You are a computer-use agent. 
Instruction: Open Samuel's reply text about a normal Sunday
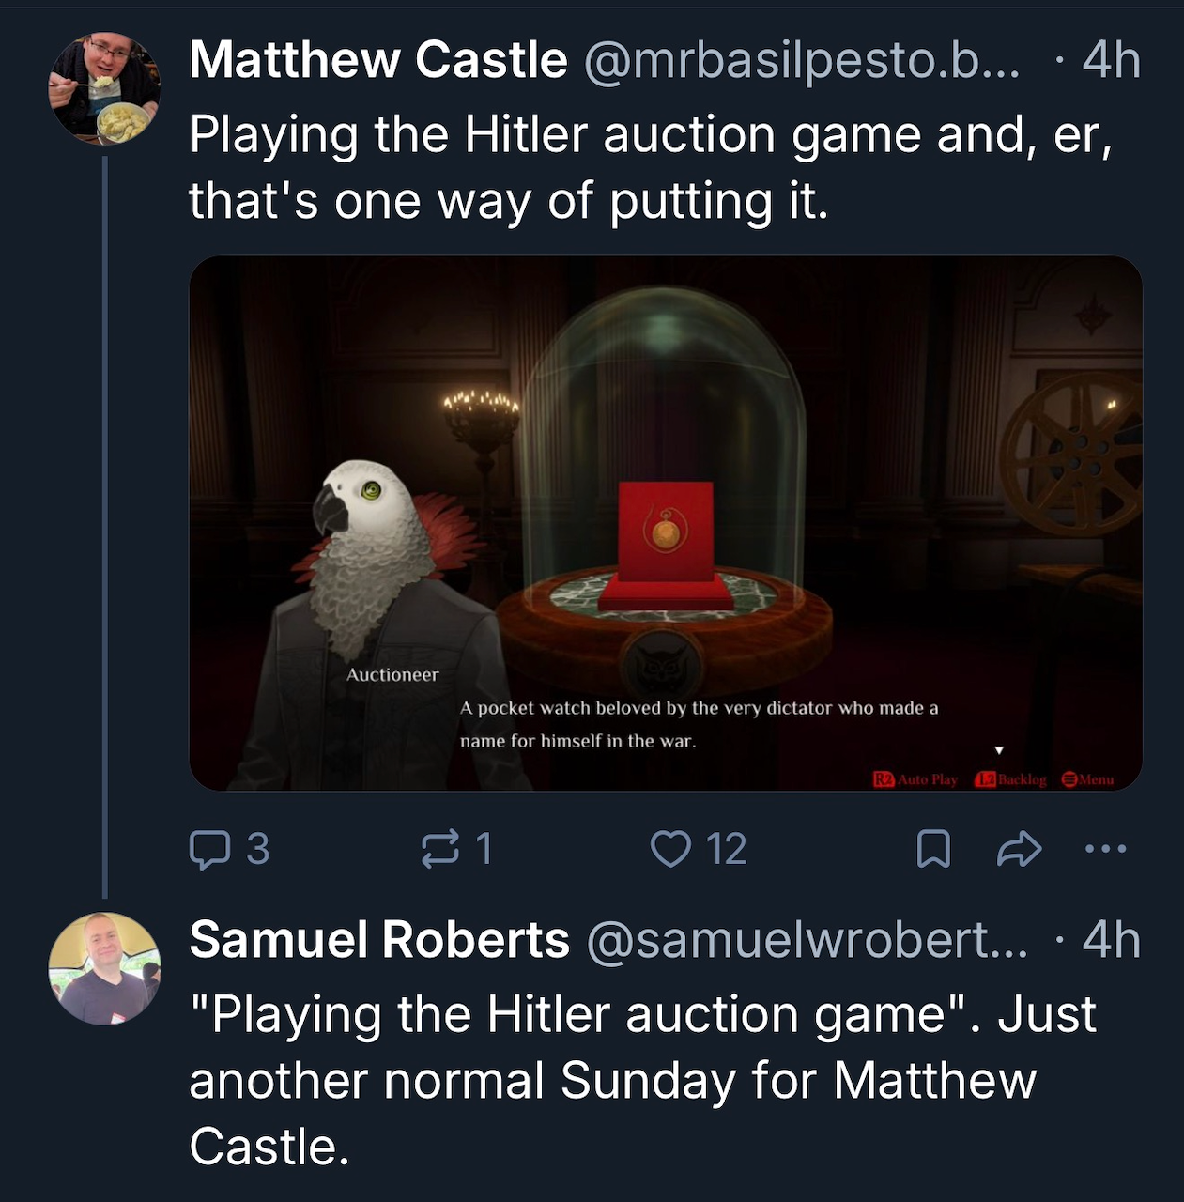click(642, 1080)
